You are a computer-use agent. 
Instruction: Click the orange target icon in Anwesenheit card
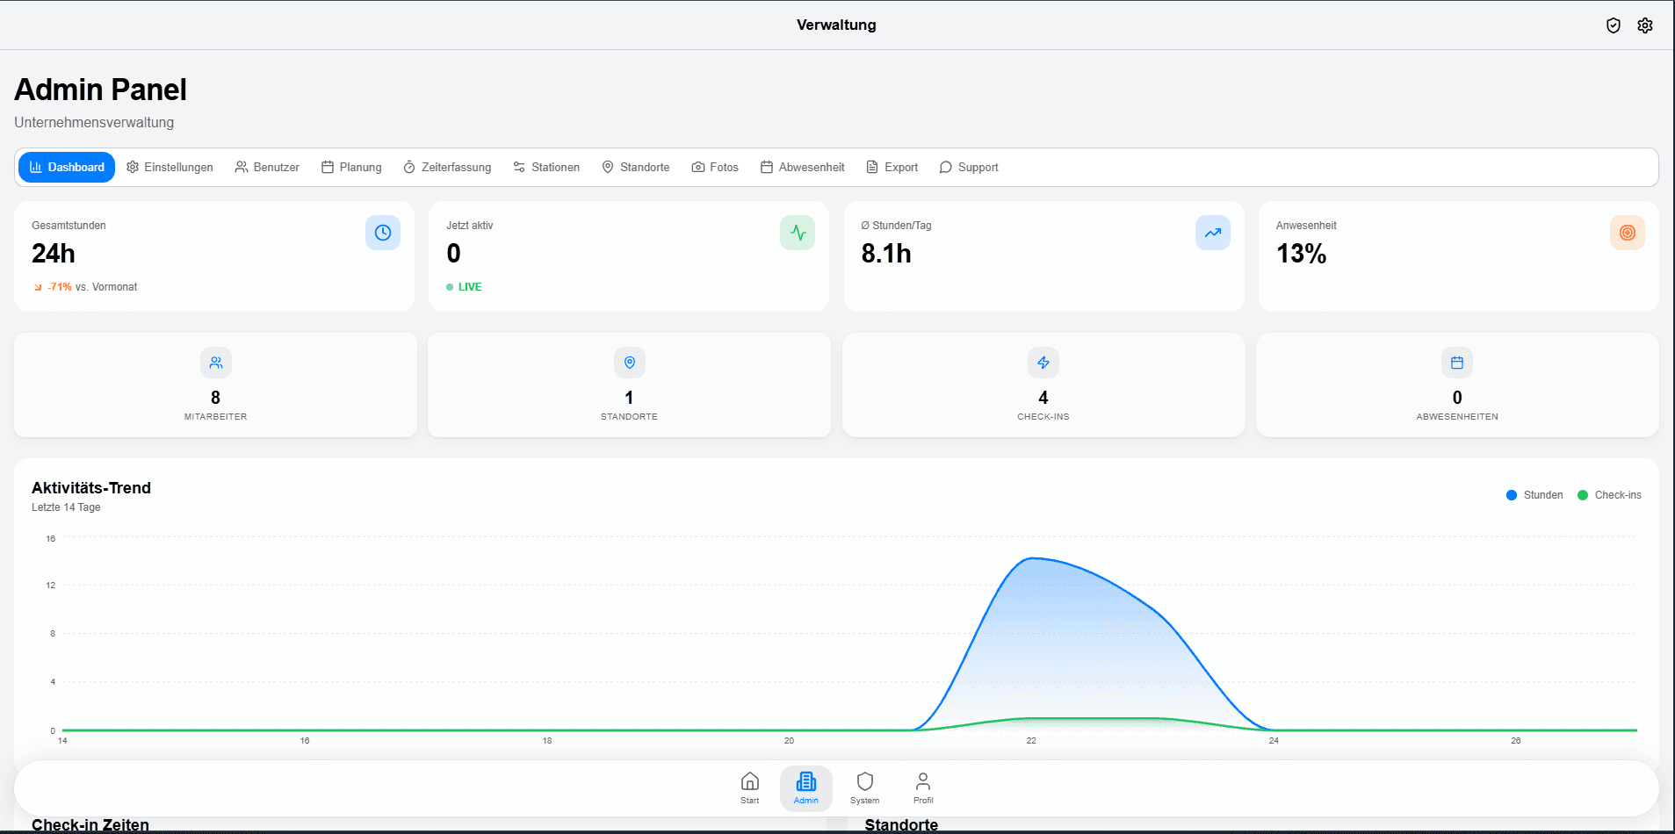pos(1628,233)
